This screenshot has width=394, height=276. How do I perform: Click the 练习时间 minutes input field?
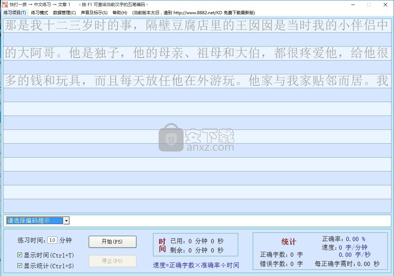[52, 240]
